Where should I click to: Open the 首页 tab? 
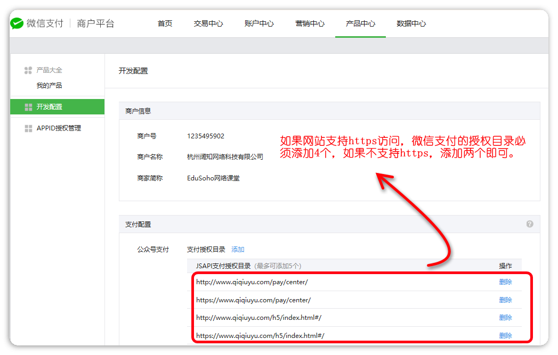165,23
